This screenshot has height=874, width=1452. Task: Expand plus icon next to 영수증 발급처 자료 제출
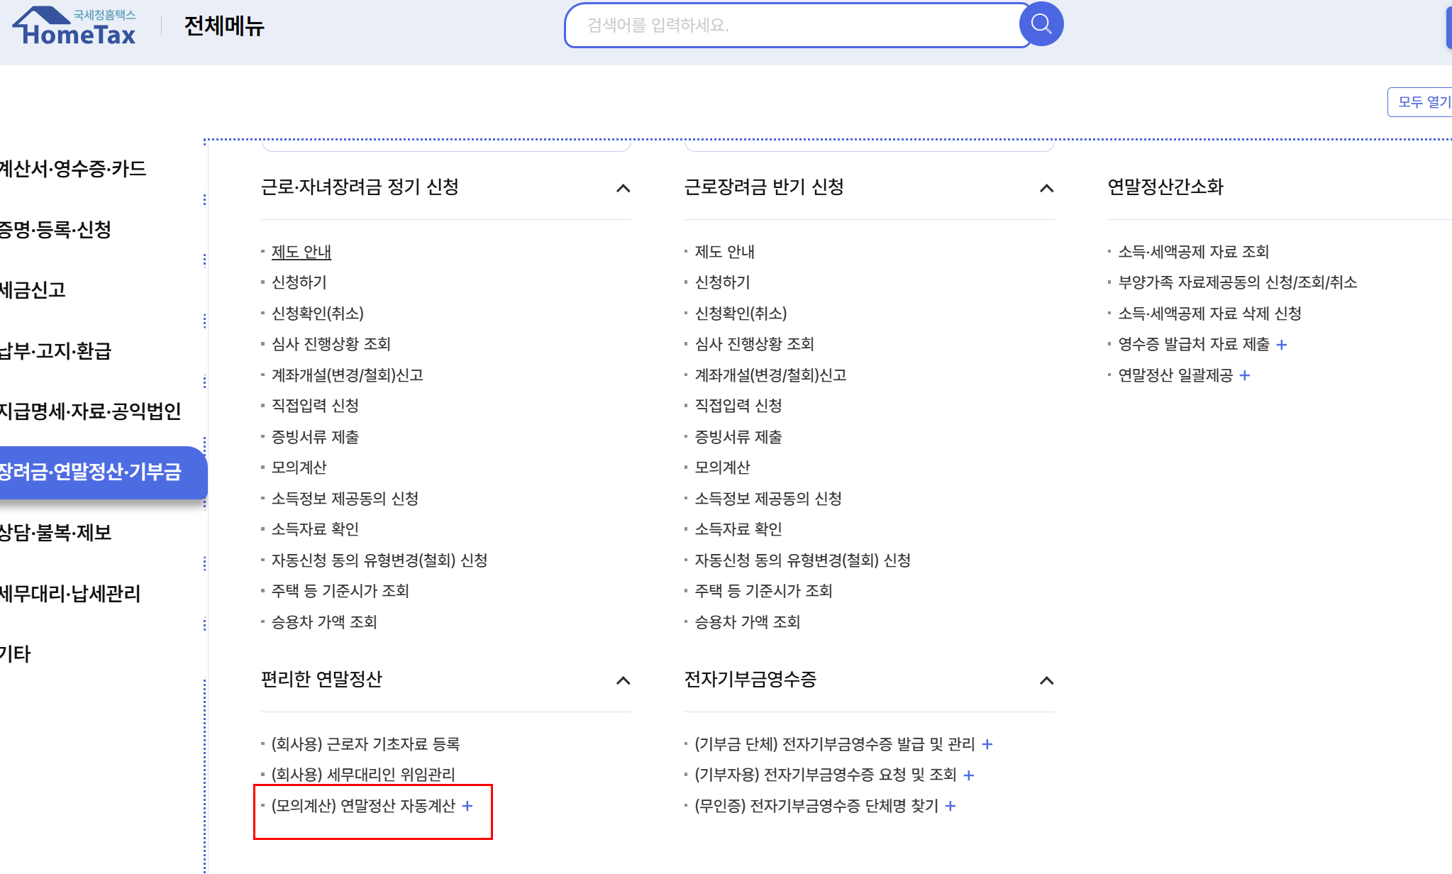[x=1281, y=345]
